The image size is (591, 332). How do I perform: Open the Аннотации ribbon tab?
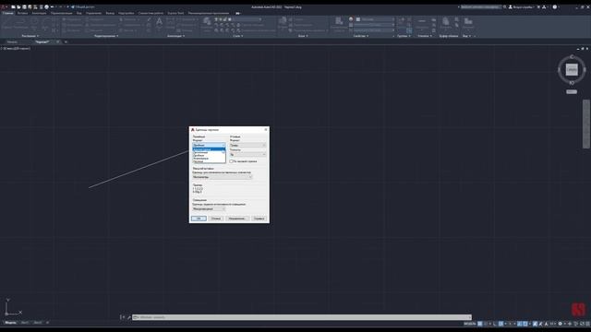(39, 13)
